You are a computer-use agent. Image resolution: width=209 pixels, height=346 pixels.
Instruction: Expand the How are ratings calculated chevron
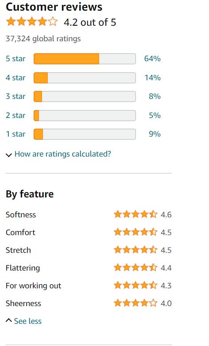(x=8, y=155)
